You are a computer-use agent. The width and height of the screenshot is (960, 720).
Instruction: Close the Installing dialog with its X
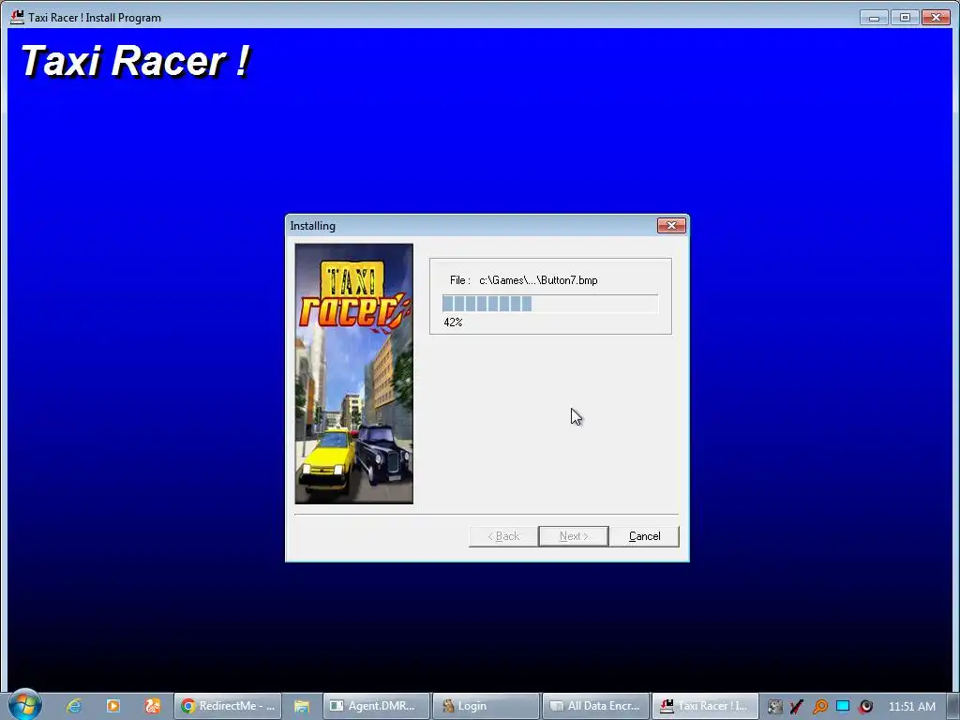coord(671,225)
